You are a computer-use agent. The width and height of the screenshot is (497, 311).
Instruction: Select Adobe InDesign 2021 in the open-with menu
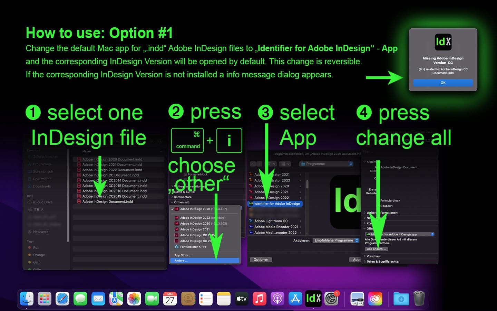205,229
